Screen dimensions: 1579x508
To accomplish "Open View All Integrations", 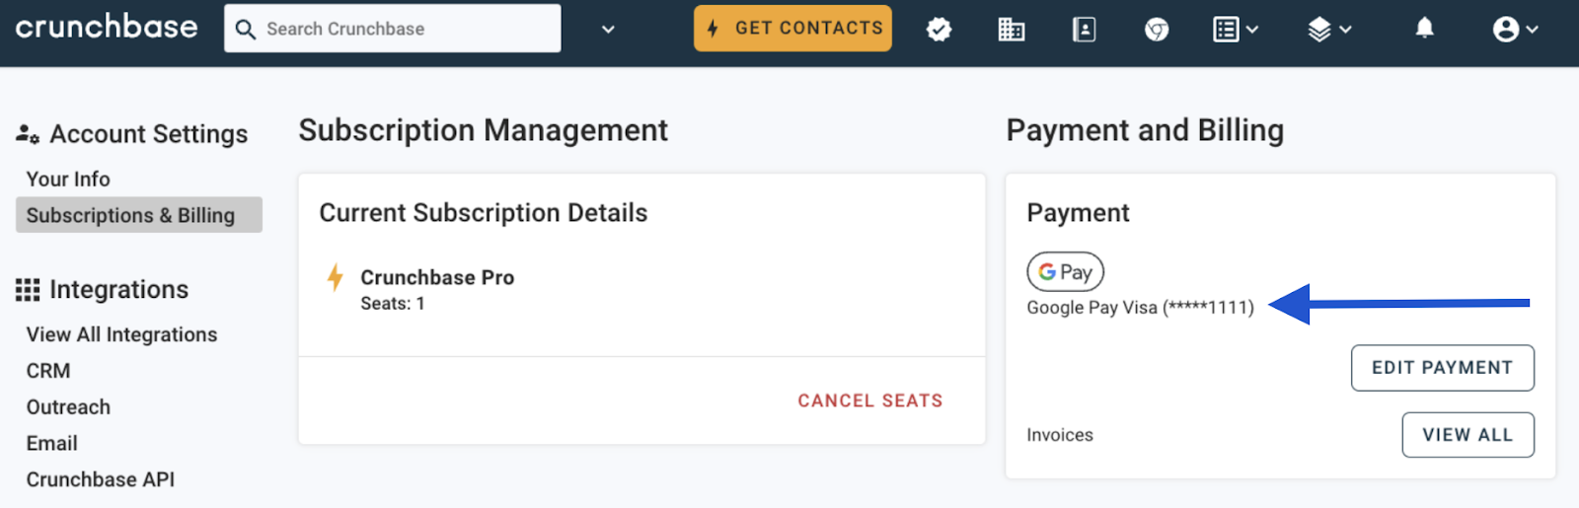I will (x=121, y=334).
